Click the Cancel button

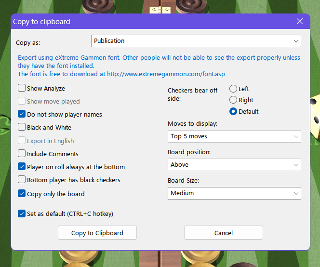[x=224, y=233]
